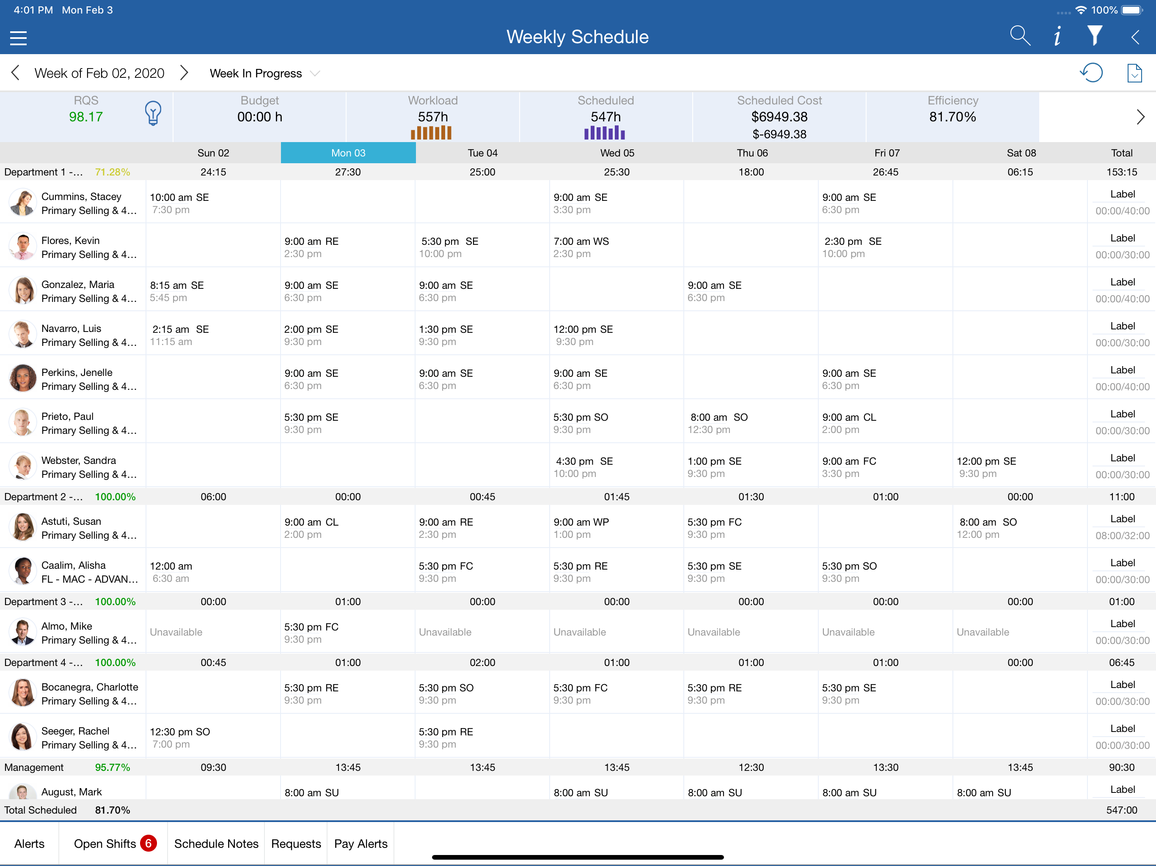
Task: Open Susan Astuti avatar
Action: click(22, 527)
